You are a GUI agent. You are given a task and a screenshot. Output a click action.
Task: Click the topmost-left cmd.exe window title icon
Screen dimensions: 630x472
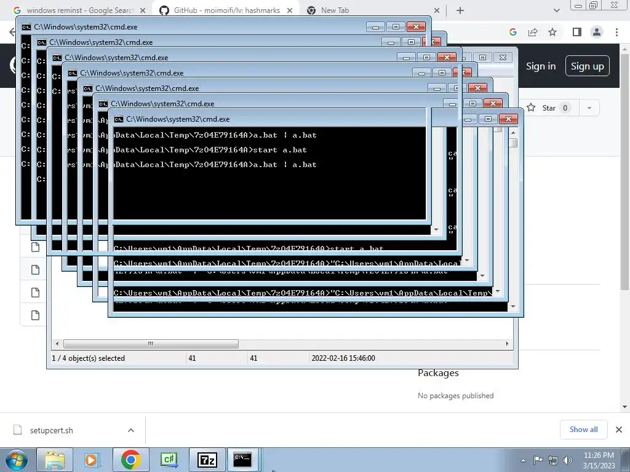pos(26,27)
